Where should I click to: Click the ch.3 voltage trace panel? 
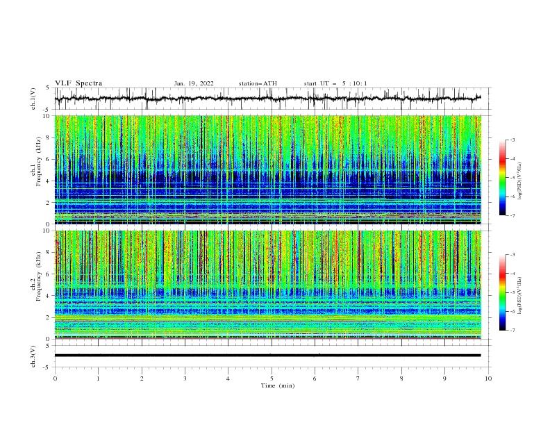click(x=272, y=356)
